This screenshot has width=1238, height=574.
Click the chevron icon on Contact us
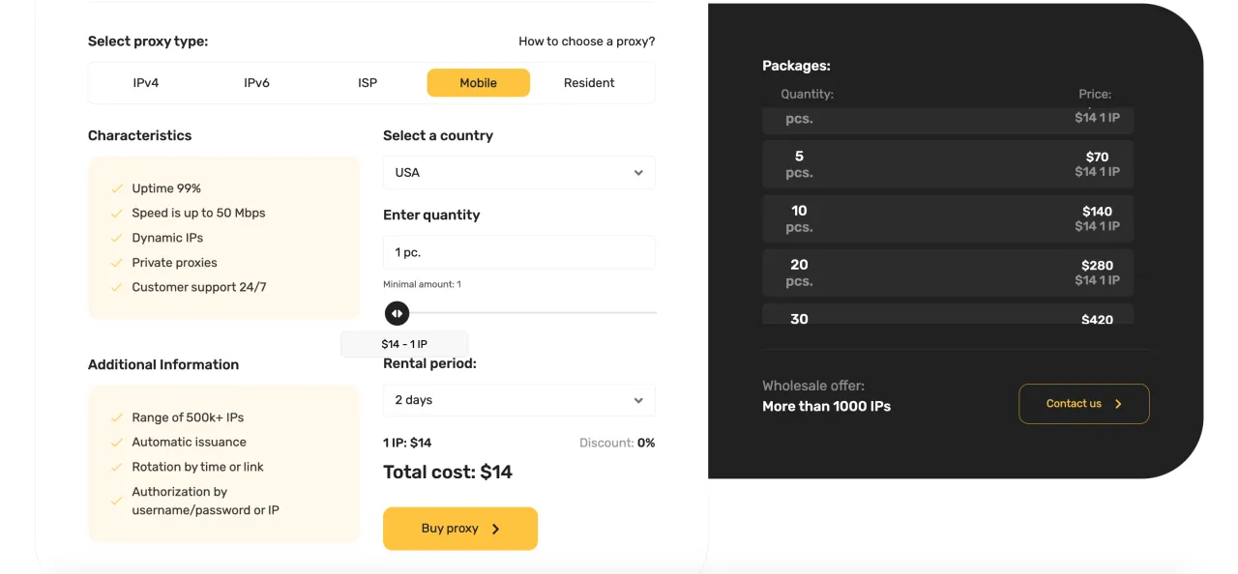[x=1118, y=404]
